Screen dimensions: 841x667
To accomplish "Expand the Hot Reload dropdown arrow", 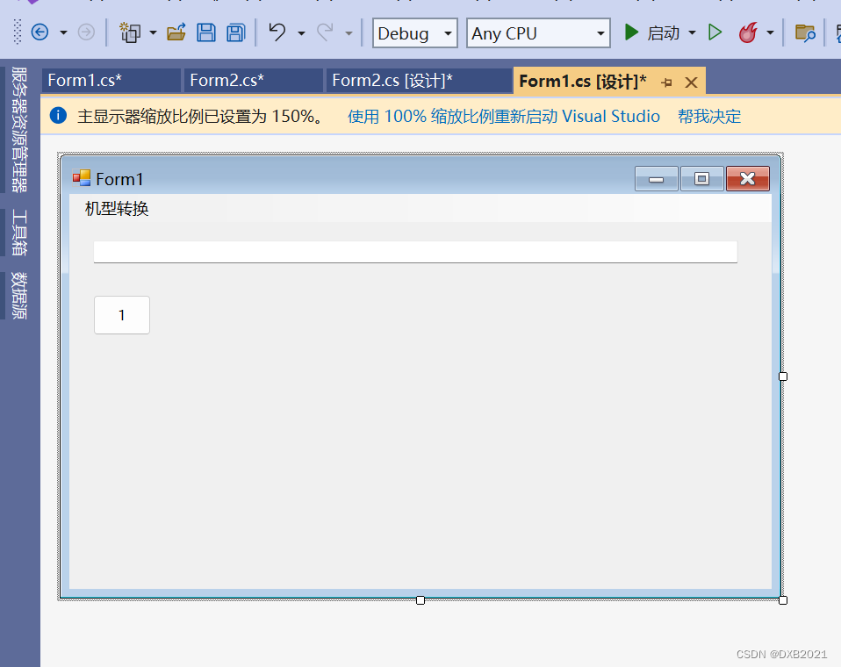I will click(770, 32).
